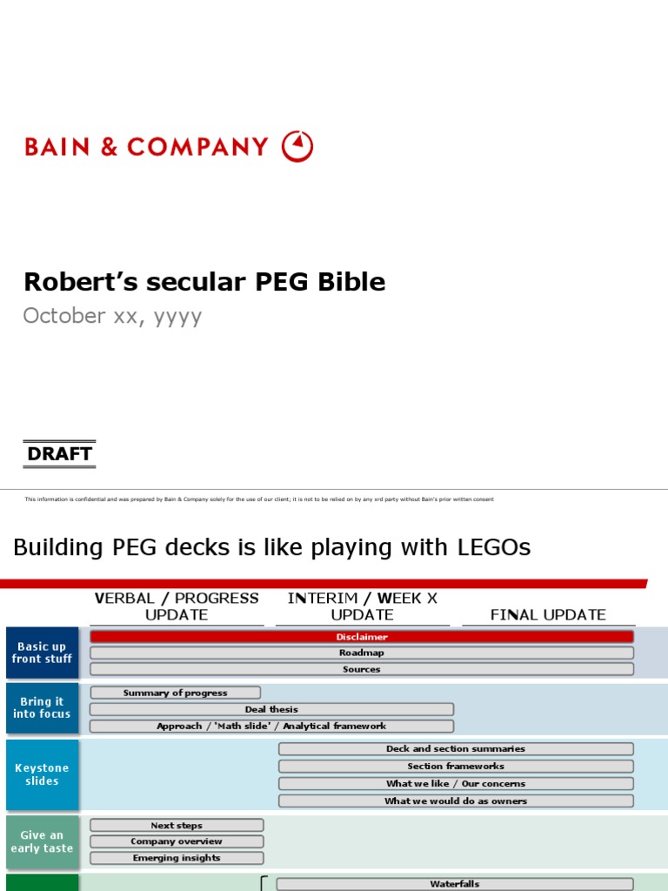Click the Final Update column header
Image resolution: width=668 pixels, height=891 pixels.
pyautogui.click(x=548, y=614)
